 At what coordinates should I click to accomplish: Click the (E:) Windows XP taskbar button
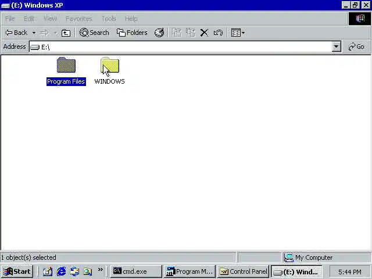point(296,271)
